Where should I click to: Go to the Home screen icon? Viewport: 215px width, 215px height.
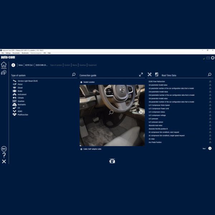coord(4,64)
